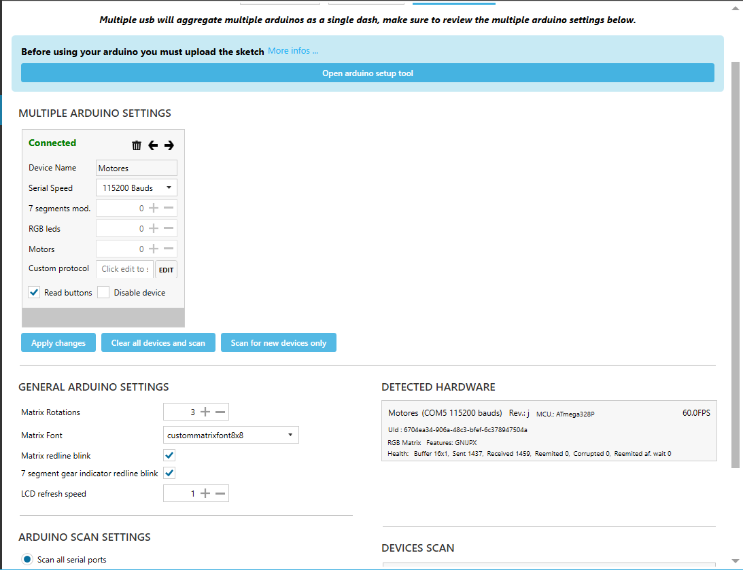Viewport: 743px width, 570px height.
Task: Click the MULTIPLE ARDUINO SETTINGS heading
Action: (94, 113)
